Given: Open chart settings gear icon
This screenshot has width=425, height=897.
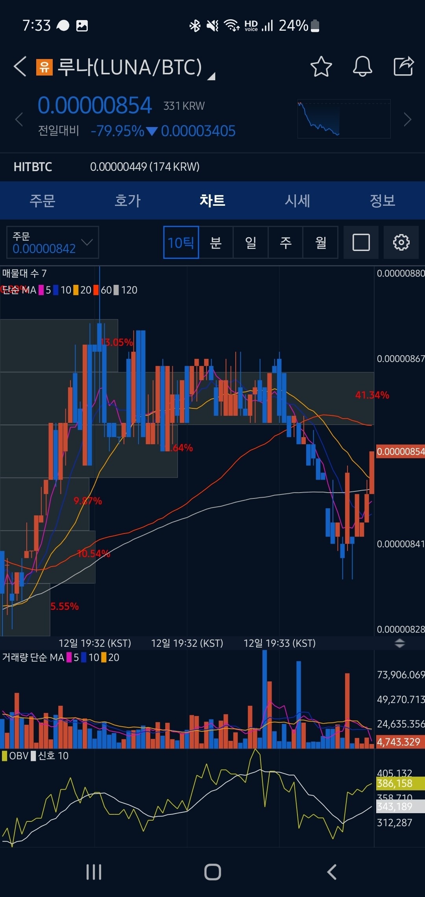Looking at the screenshot, I should (x=401, y=242).
